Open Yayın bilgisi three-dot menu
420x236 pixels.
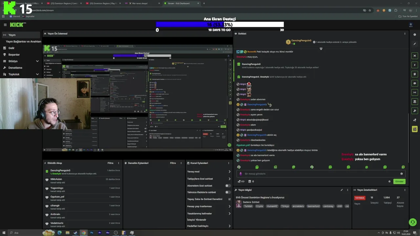click(x=347, y=190)
